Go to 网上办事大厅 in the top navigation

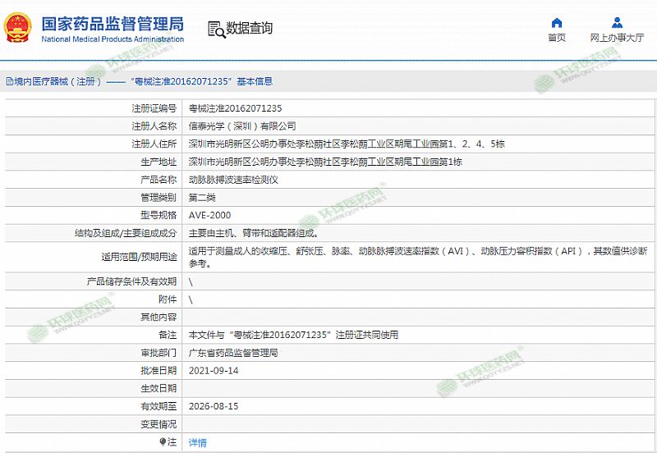[617, 38]
